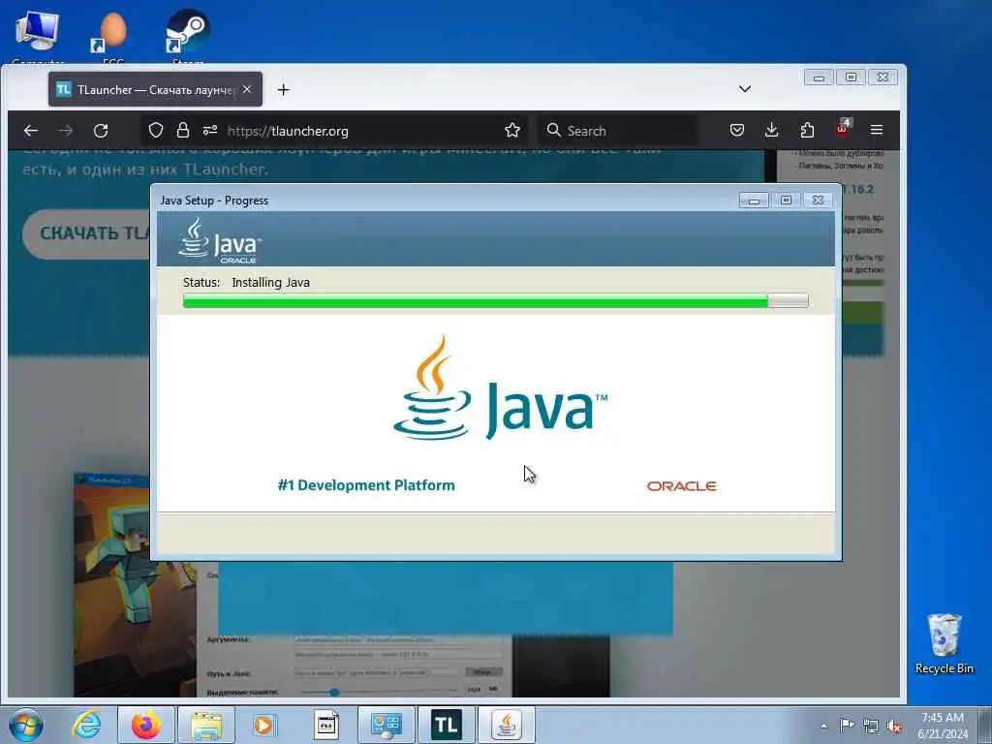Launch Internet Explorer from taskbar
992x744 pixels.
[86, 725]
